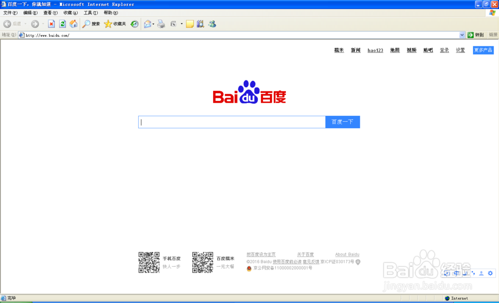Click the 链接 links toolbar label

coord(493,35)
